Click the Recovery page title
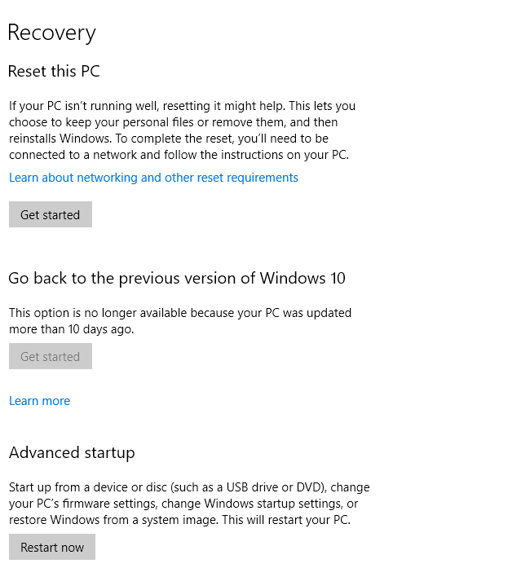The width and height of the screenshot is (530, 568). (x=51, y=33)
